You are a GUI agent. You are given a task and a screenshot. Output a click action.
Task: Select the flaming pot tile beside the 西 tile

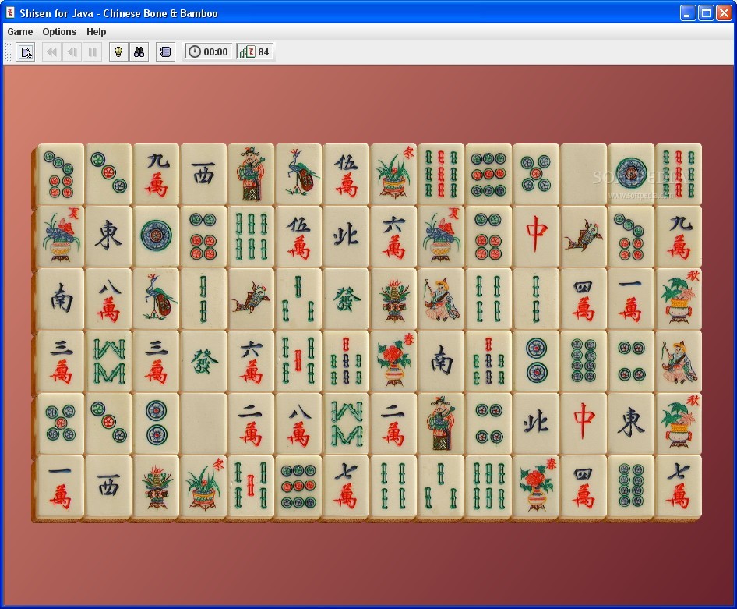156,486
